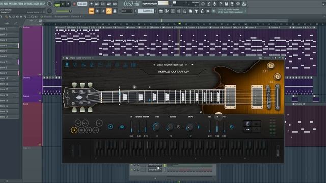Click the play button in transport
The image size is (326, 183).
[x=63, y=4]
